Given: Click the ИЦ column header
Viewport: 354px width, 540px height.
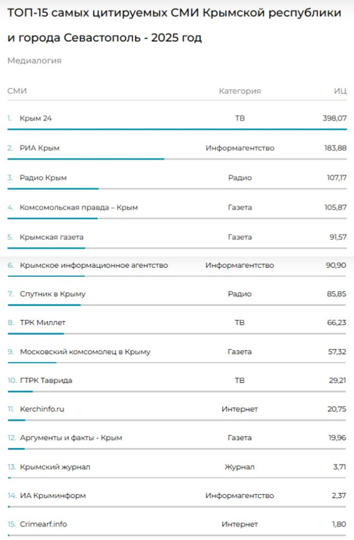Looking at the screenshot, I should coord(340,91).
